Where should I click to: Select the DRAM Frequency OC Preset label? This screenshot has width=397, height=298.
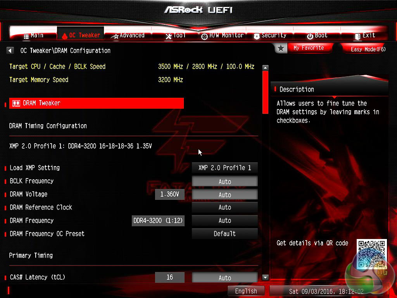click(x=47, y=234)
